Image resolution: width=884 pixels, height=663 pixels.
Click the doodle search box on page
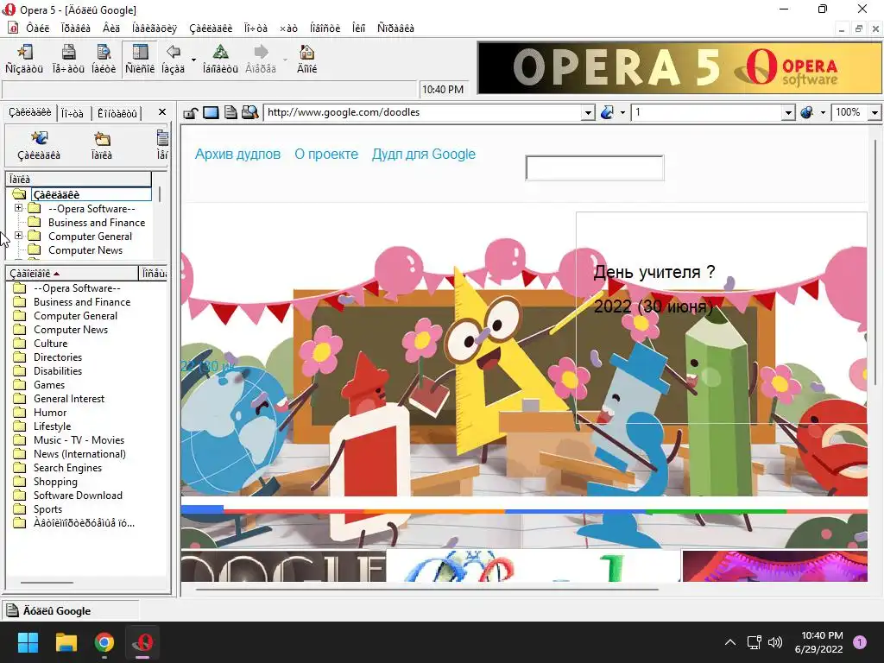click(595, 168)
